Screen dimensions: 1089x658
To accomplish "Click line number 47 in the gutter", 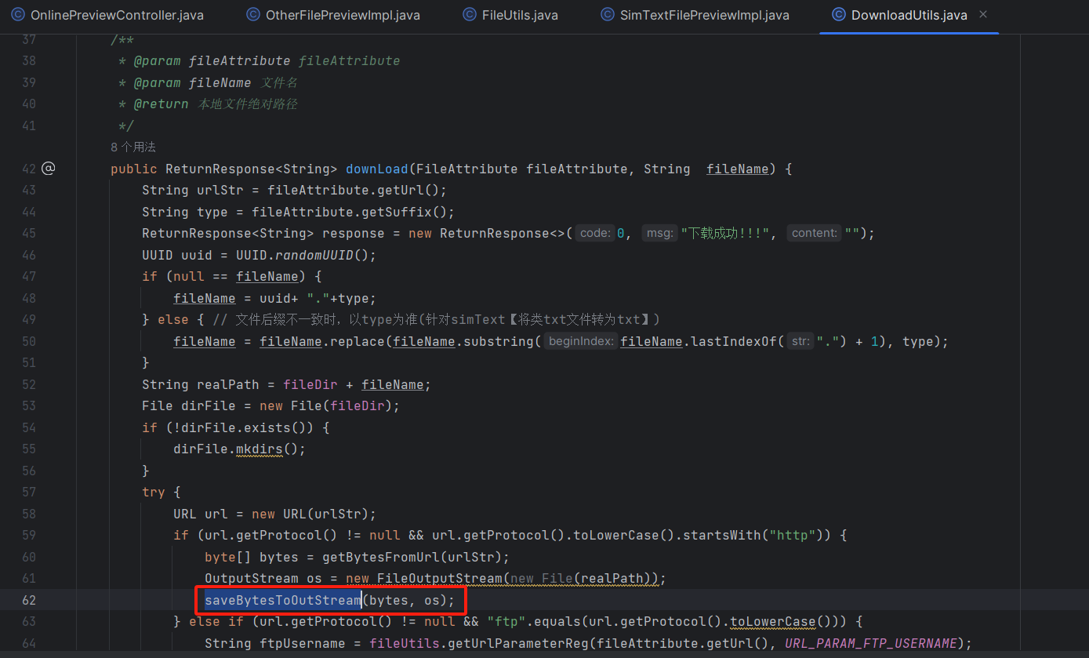I will 29,276.
